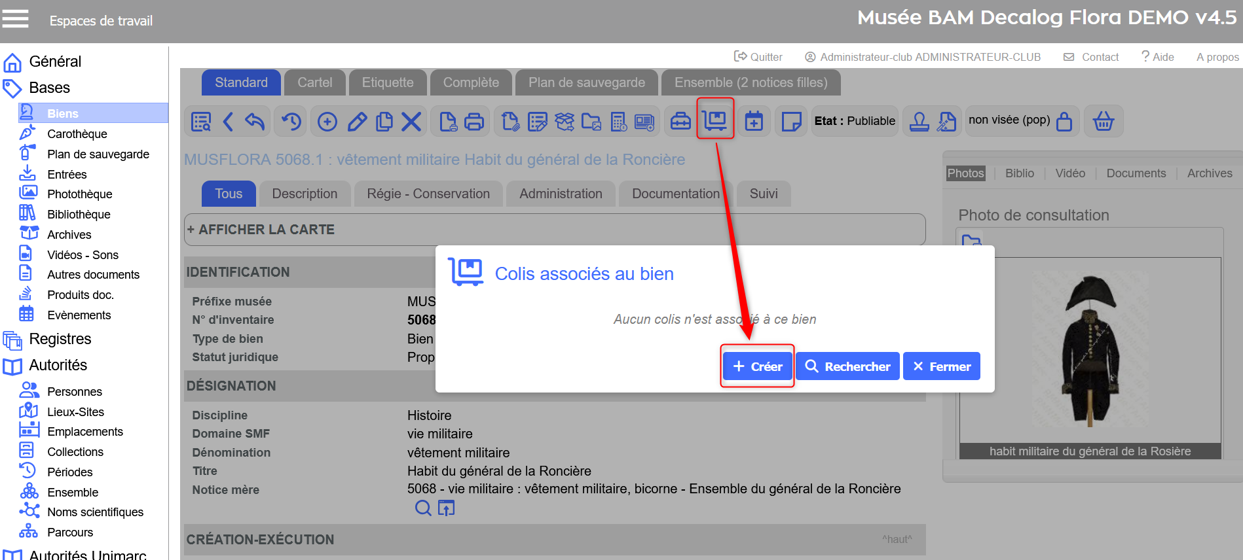Image resolution: width=1243 pixels, height=560 pixels.
Task: Select Photothèque in the sidebar
Action: click(x=79, y=194)
